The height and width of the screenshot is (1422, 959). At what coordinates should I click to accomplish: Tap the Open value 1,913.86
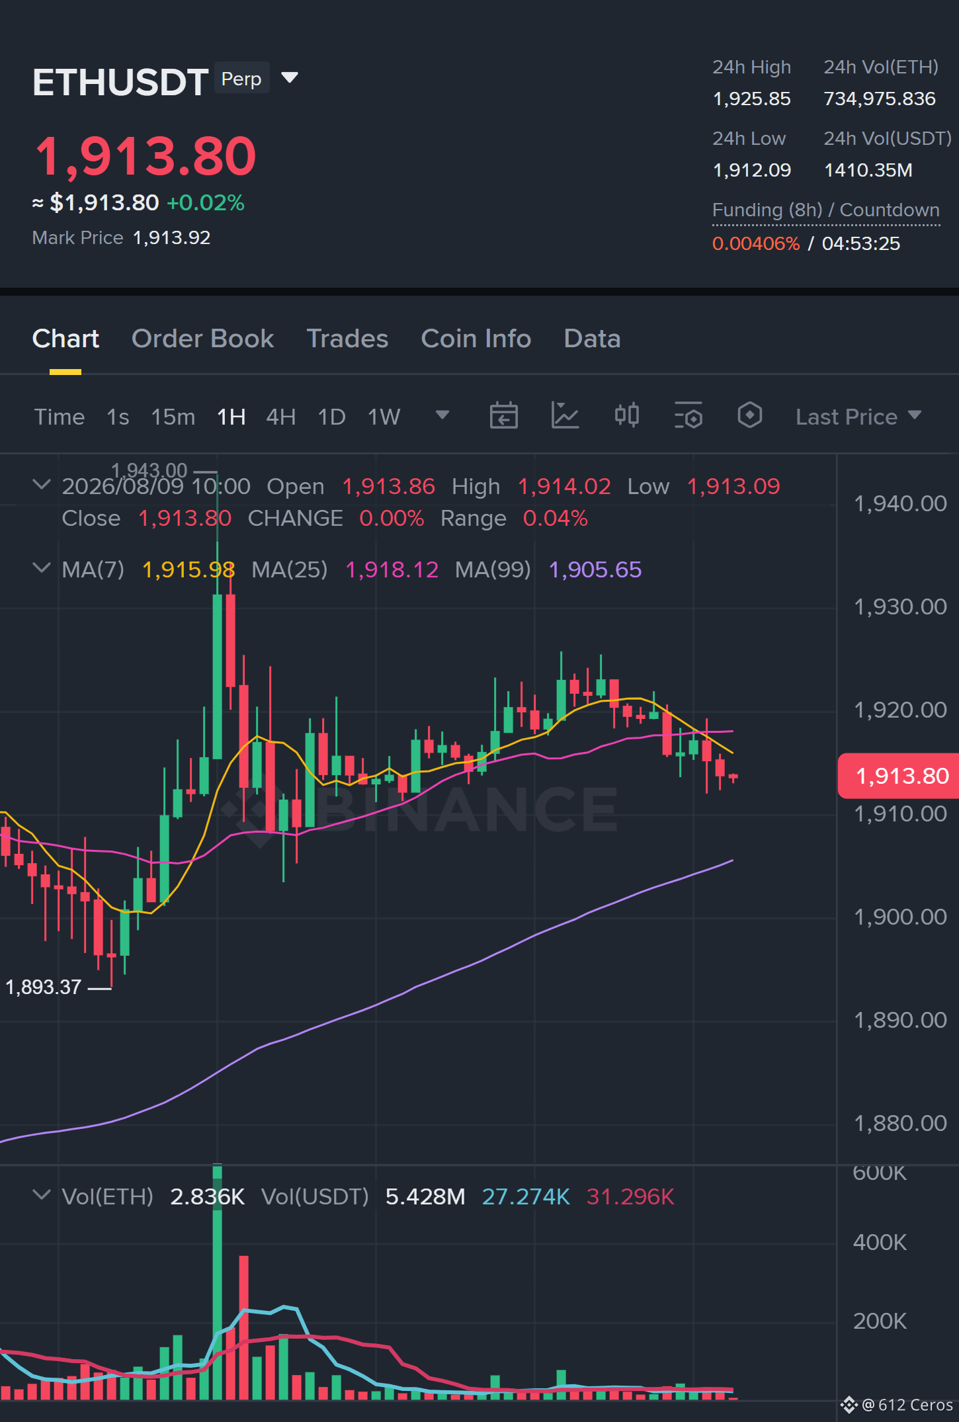coord(388,486)
